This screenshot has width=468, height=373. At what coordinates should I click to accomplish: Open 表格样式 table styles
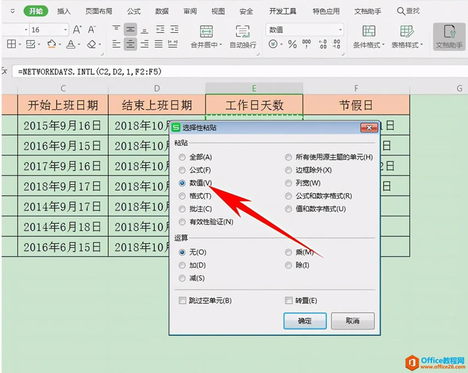pyautogui.click(x=407, y=37)
